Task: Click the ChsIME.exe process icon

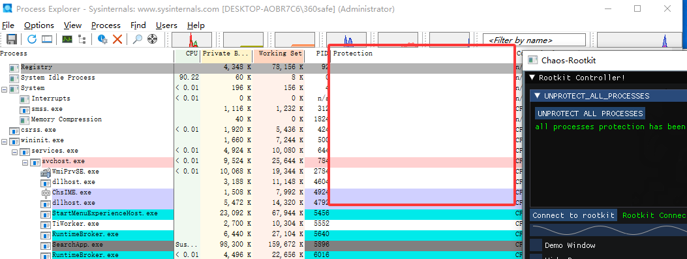Action: tap(46, 193)
